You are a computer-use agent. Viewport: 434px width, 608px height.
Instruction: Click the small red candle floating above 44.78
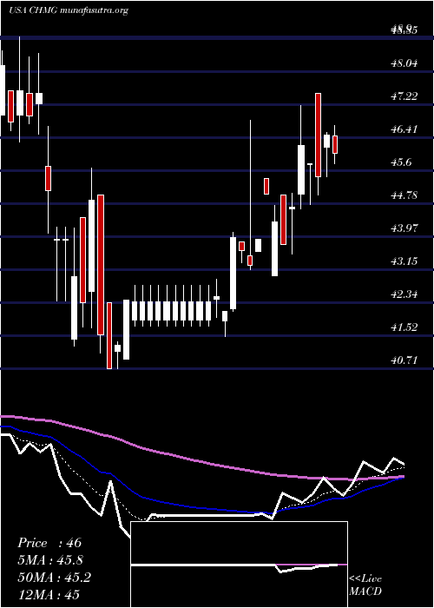266,186
